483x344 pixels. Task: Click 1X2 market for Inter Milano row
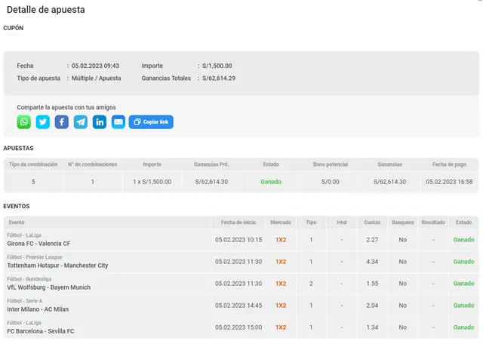[281, 306]
